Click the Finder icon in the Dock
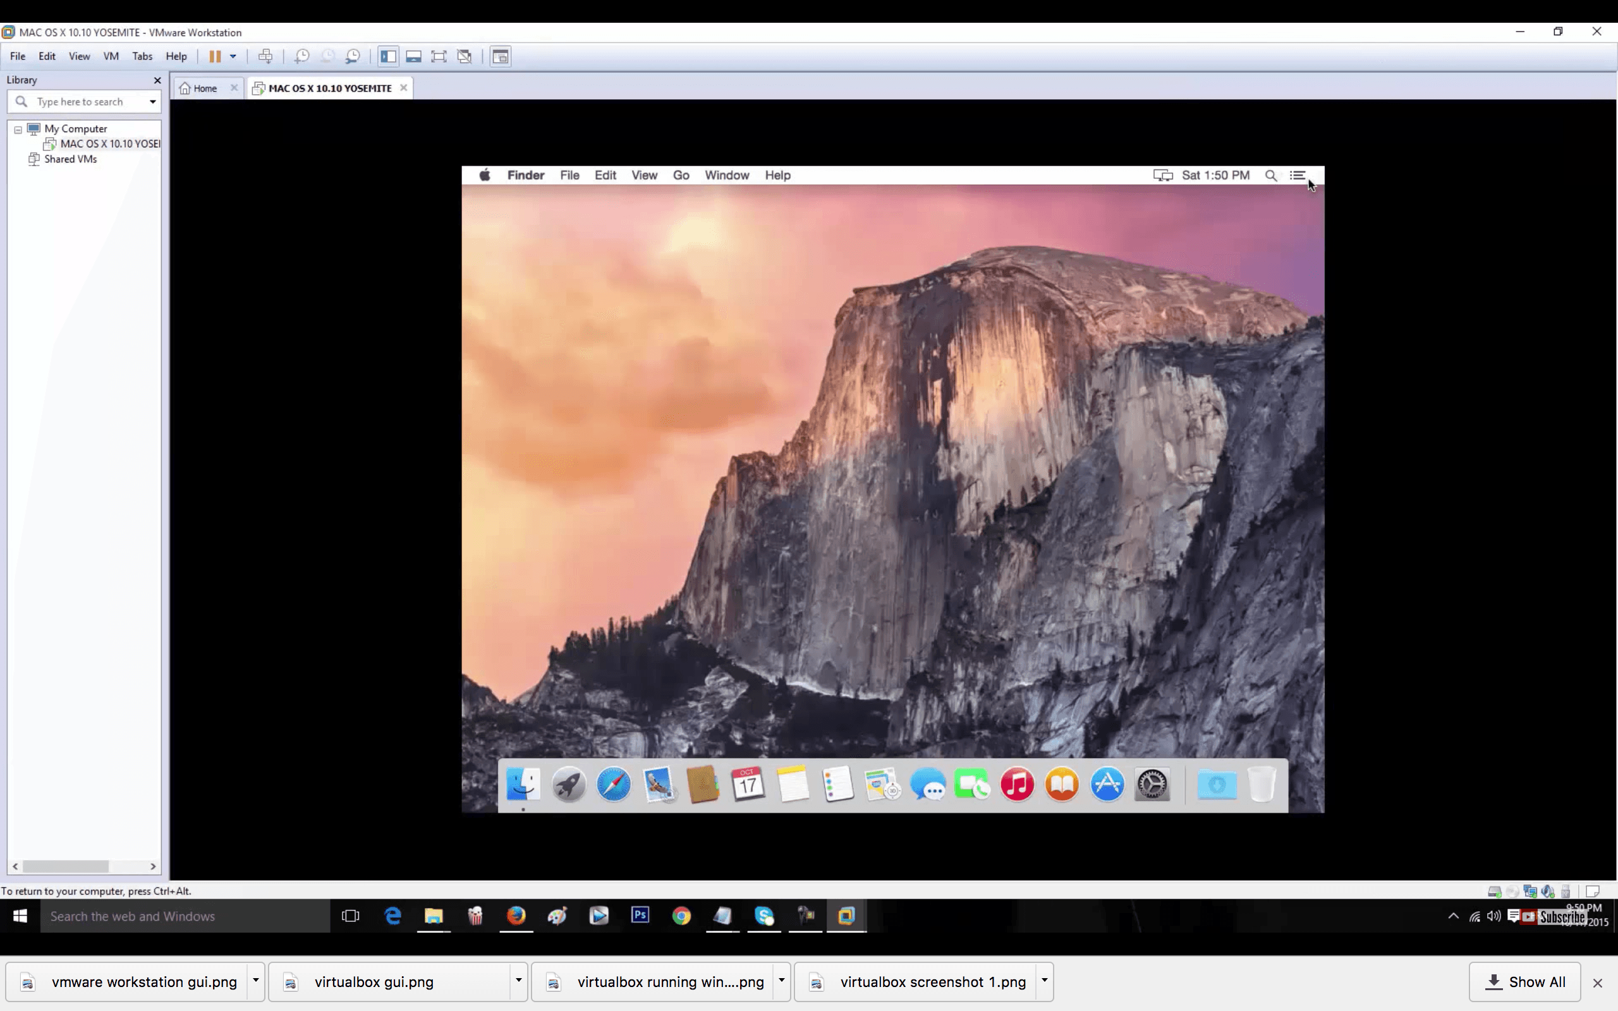This screenshot has height=1011, width=1618. 523,785
